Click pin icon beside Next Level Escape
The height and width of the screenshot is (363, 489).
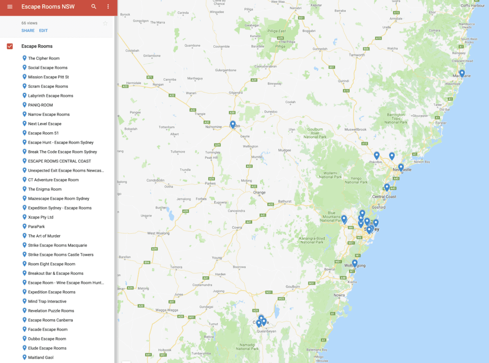click(x=24, y=124)
